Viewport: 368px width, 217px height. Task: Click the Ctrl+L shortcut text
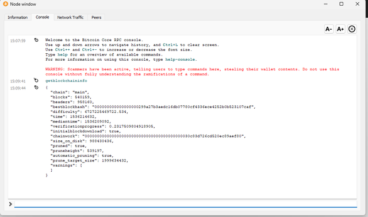pos(170,45)
